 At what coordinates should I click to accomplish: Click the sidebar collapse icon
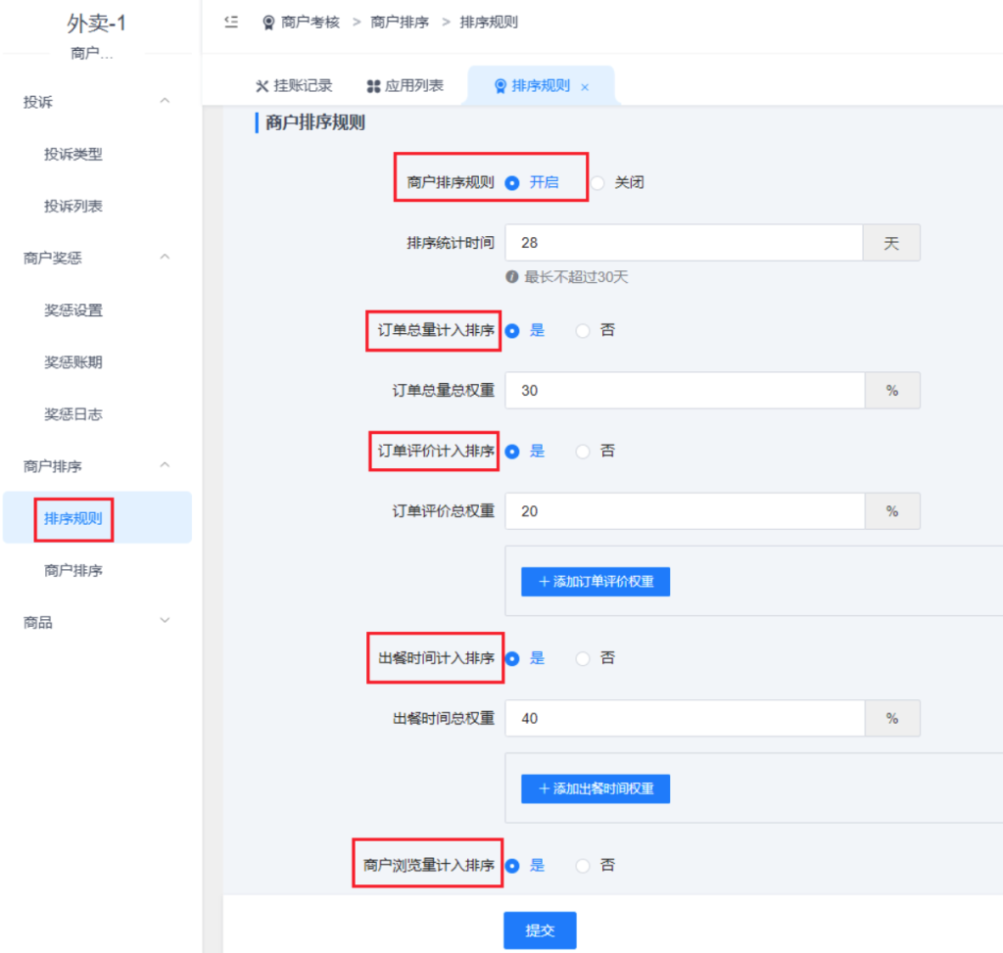(x=231, y=22)
